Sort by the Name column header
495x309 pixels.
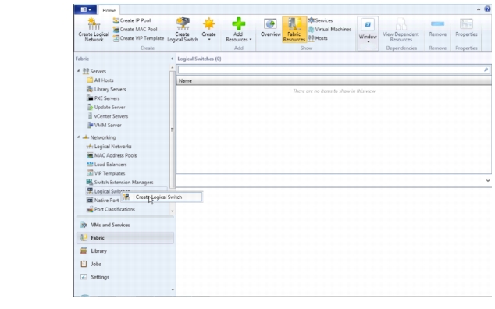(x=333, y=81)
